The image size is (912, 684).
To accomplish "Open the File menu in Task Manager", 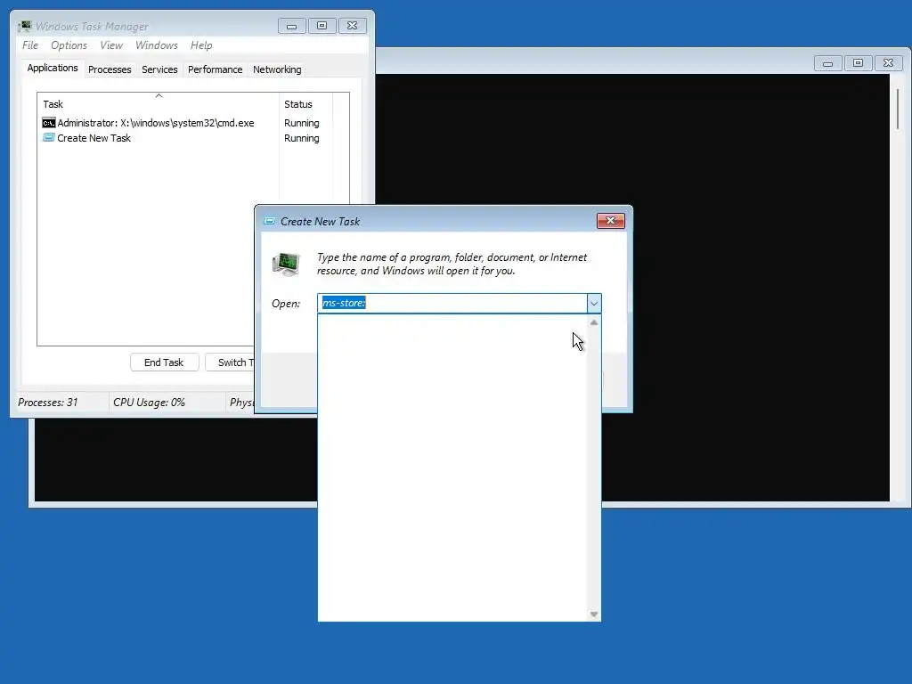I will 30,45.
